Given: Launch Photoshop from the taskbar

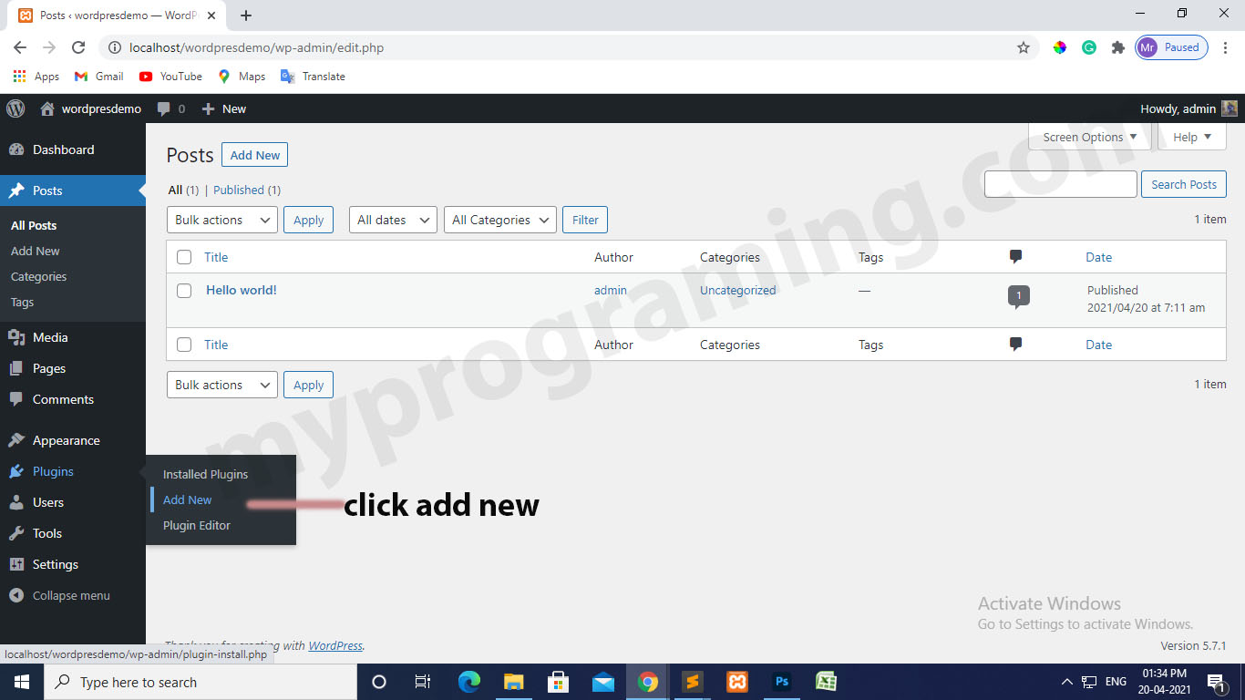Looking at the screenshot, I should (782, 681).
